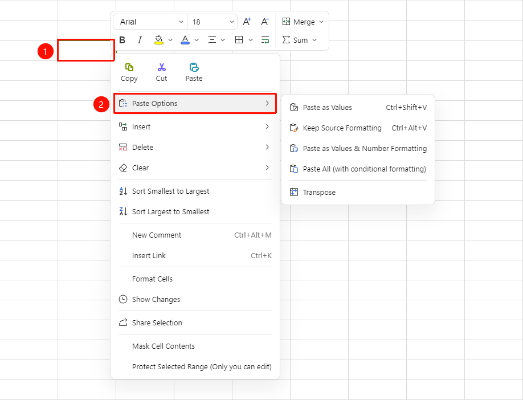Open the Arial font family dropdown
Image resolution: width=523 pixels, height=400 pixels.
tap(150, 22)
